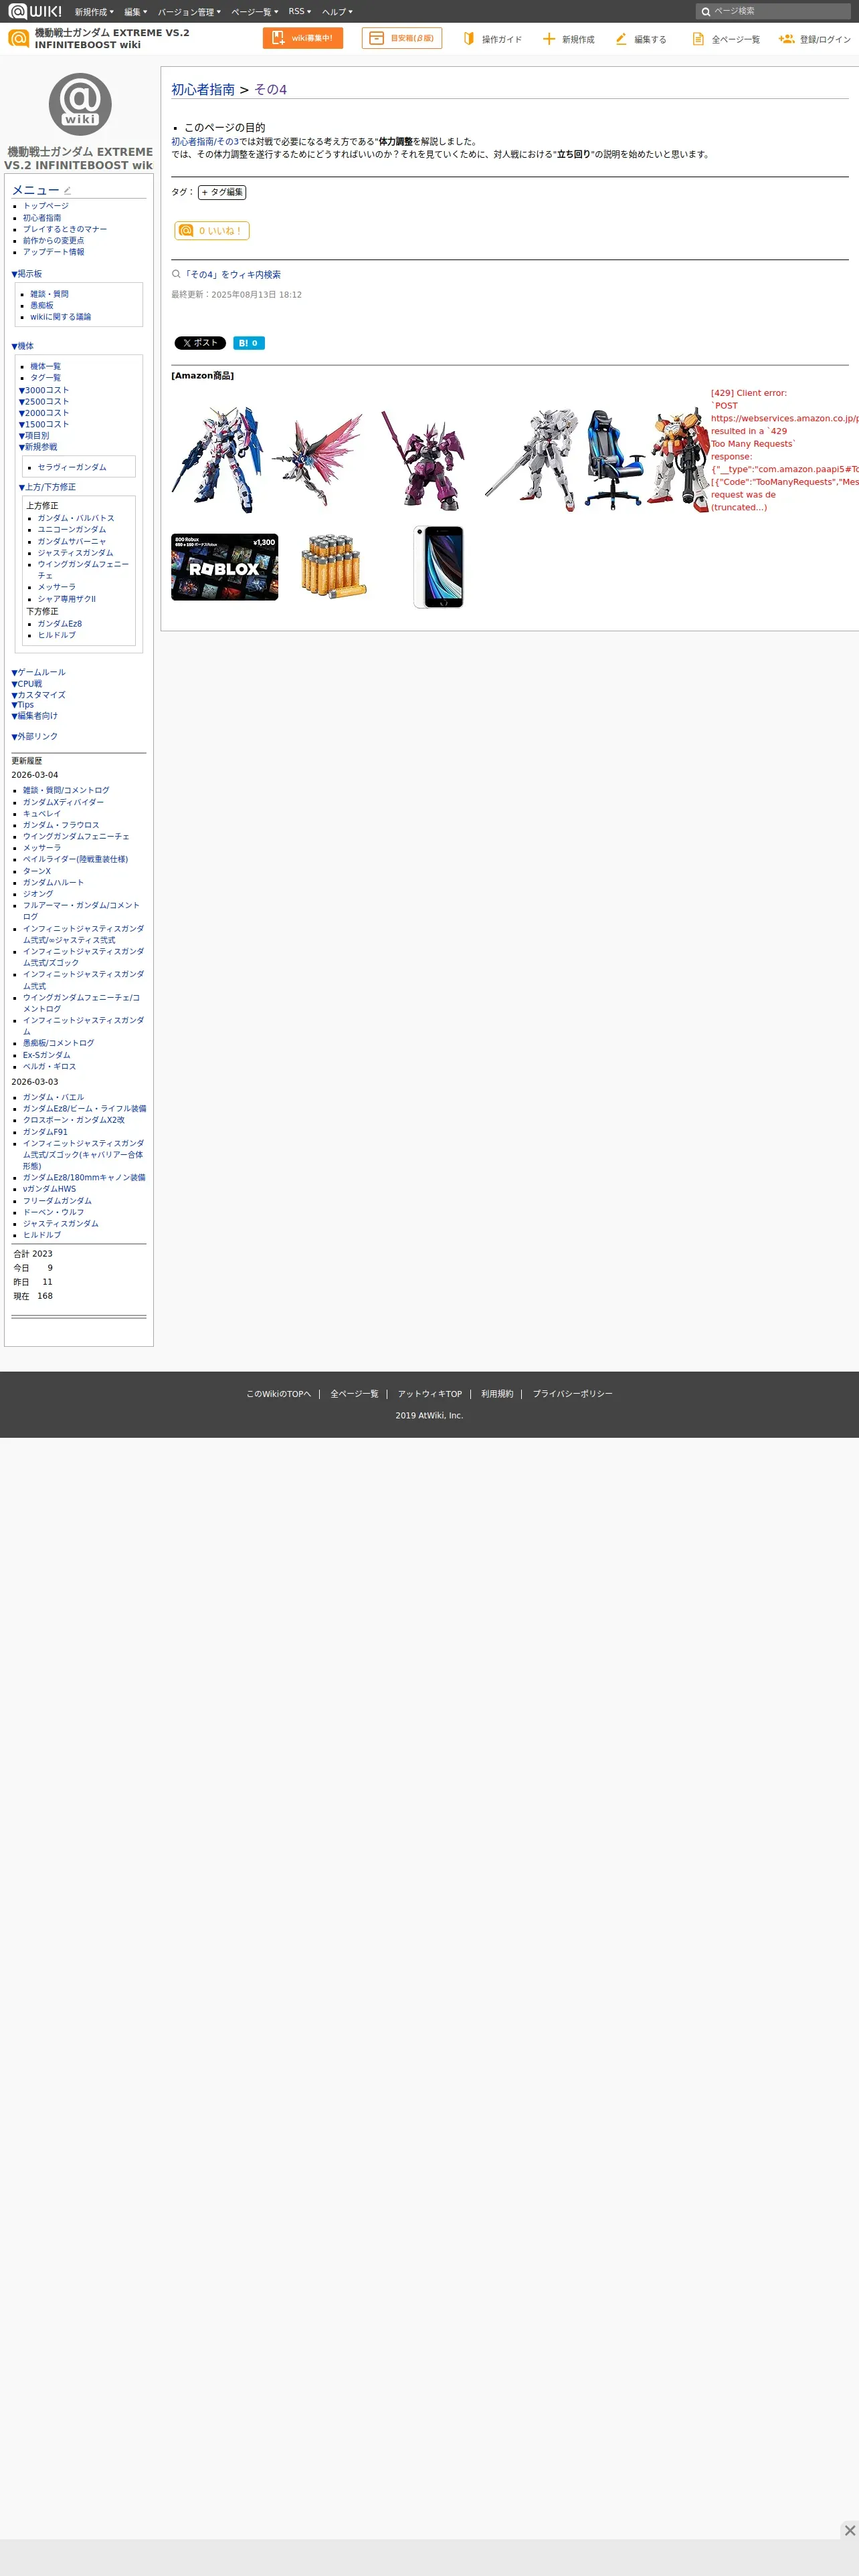This screenshot has height=2576, width=859.
Task: Click the 0 いいね！ like button
Action: [x=212, y=230]
